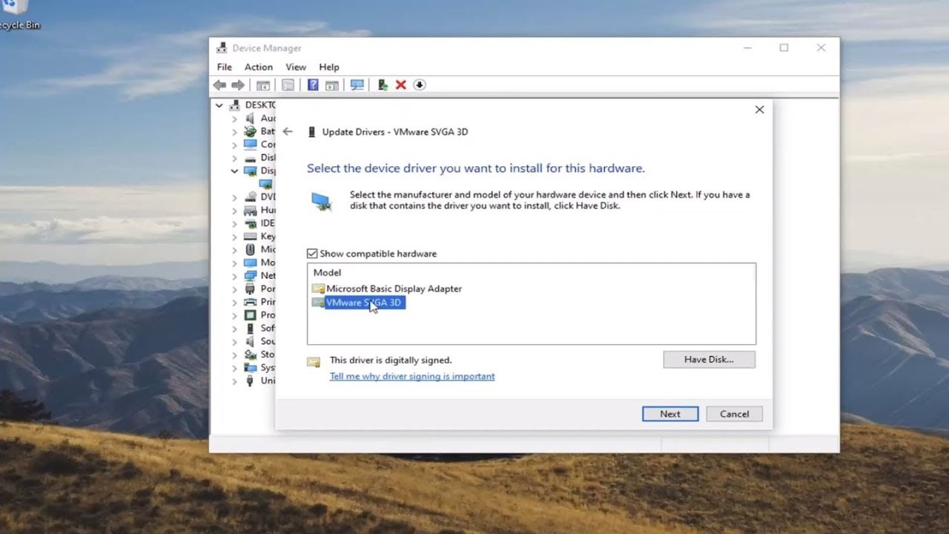Select the Sound controllers tree row
The height and width of the screenshot is (534, 949).
tap(259, 341)
